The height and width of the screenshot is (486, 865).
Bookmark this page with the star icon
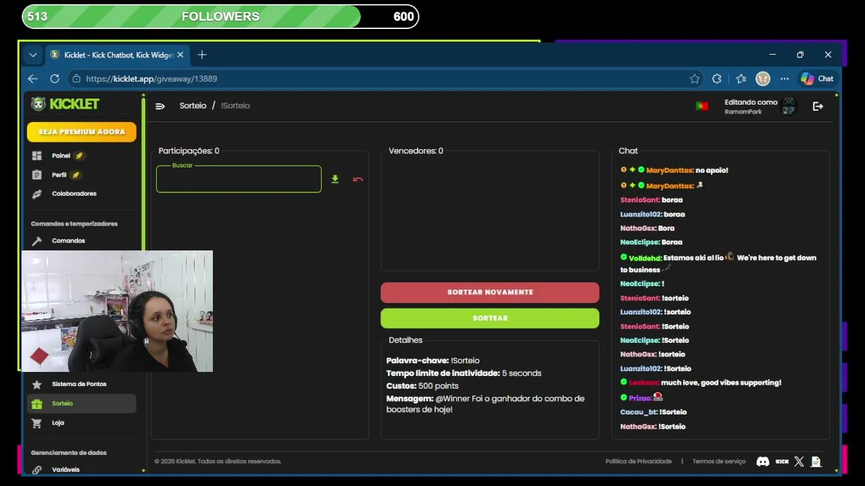click(x=695, y=79)
